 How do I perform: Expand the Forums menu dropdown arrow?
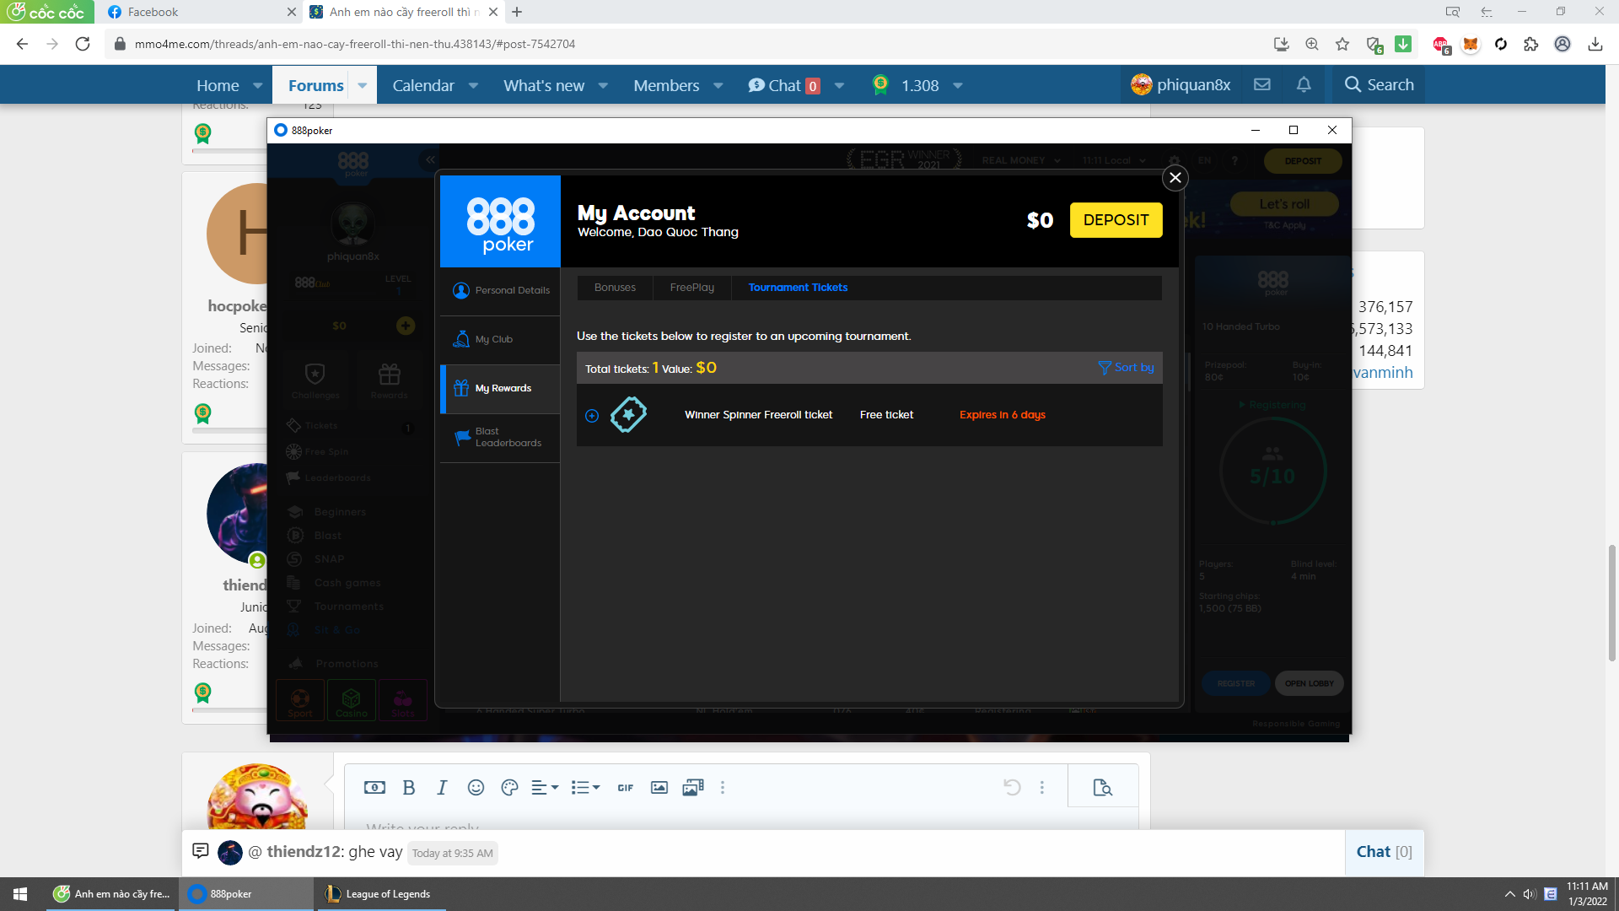pos(363,85)
